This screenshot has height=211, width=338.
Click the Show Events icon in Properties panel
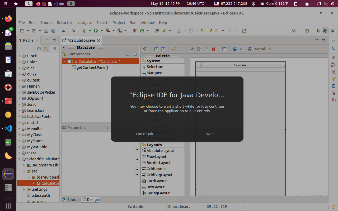point(106,127)
